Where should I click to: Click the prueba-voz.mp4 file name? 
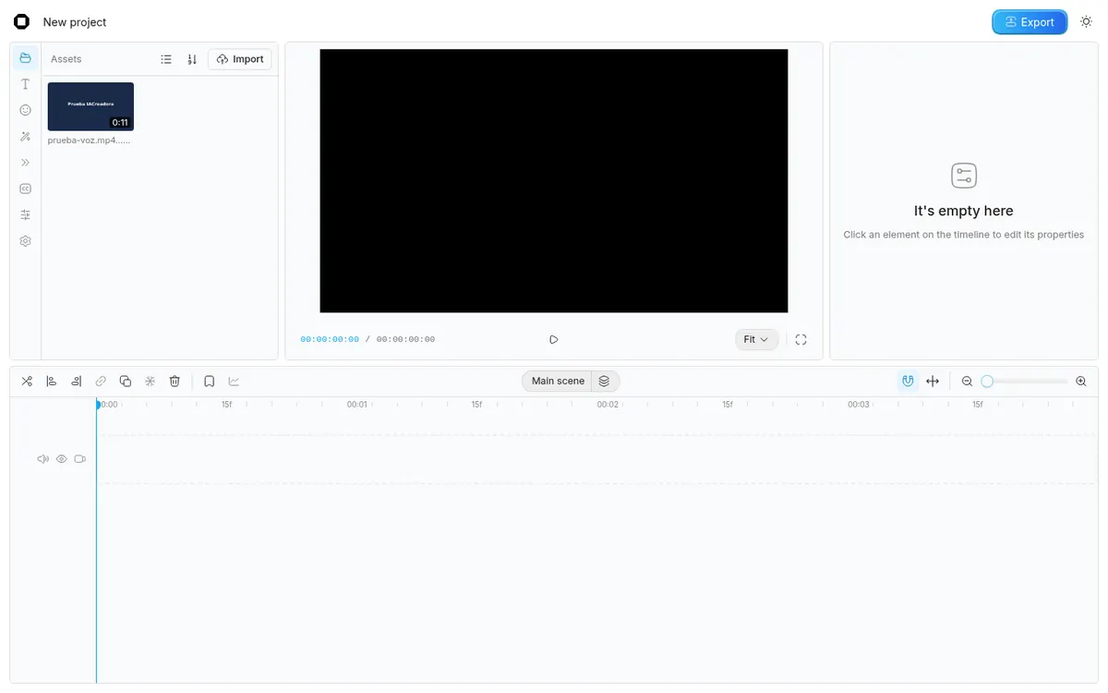click(x=89, y=140)
